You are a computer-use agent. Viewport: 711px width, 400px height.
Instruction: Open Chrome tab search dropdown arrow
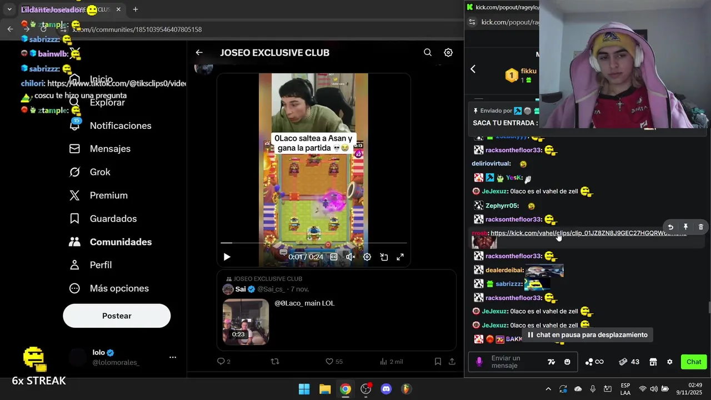[x=9, y=9]
